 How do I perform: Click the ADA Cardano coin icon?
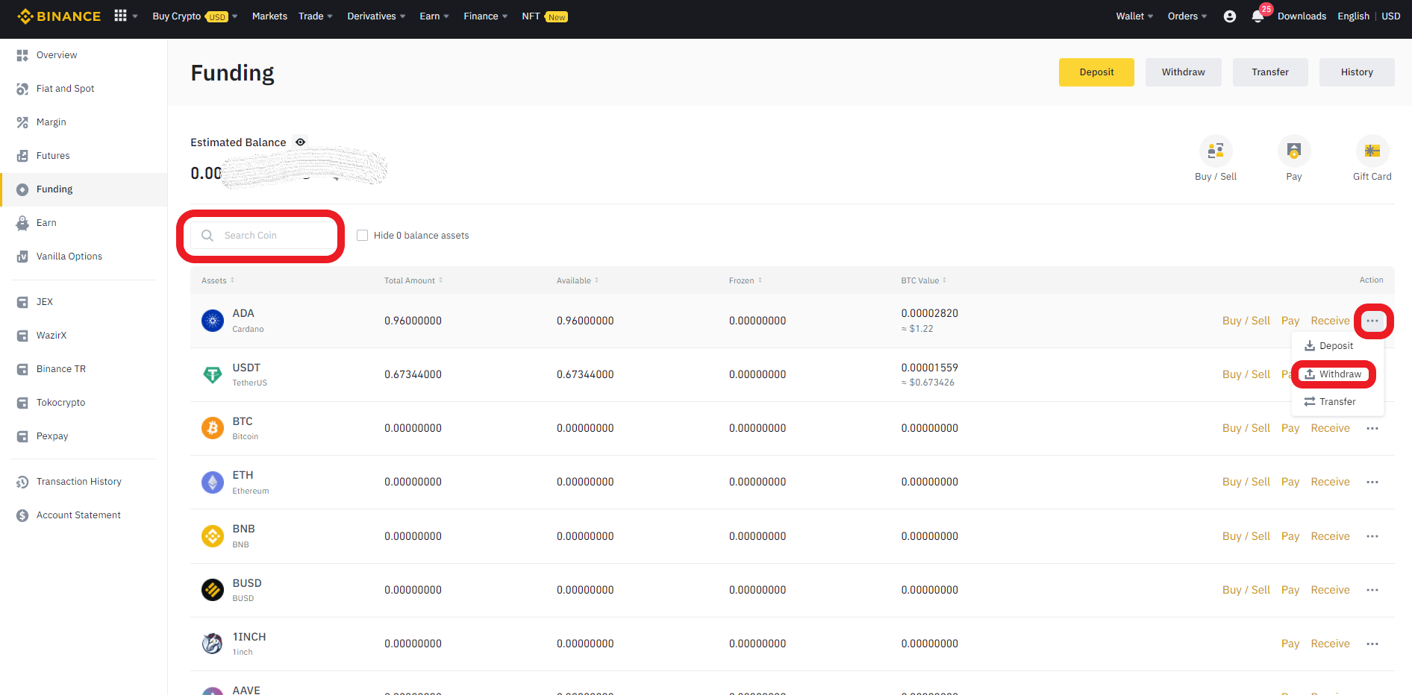(x=213, y=321)
